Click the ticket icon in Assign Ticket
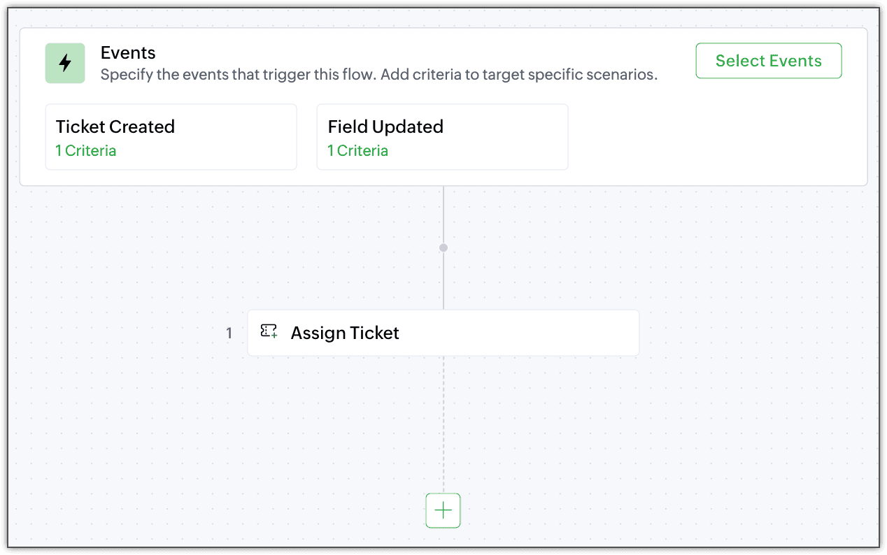Viewport: 887px width, 555px height. (269, 332)
